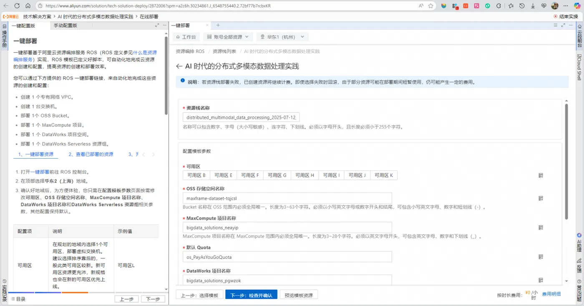Show previous step tabs with left chevron
The width and height of the screenshot is (584, 306).
click(x=143, y=154)
